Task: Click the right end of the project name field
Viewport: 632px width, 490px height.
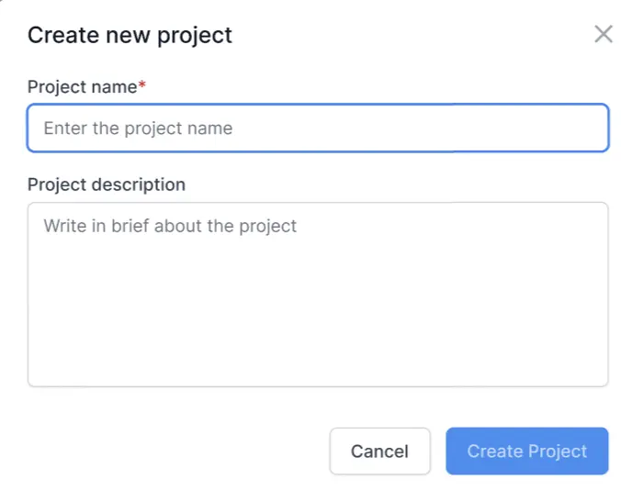Action: [x=579, y=128]
